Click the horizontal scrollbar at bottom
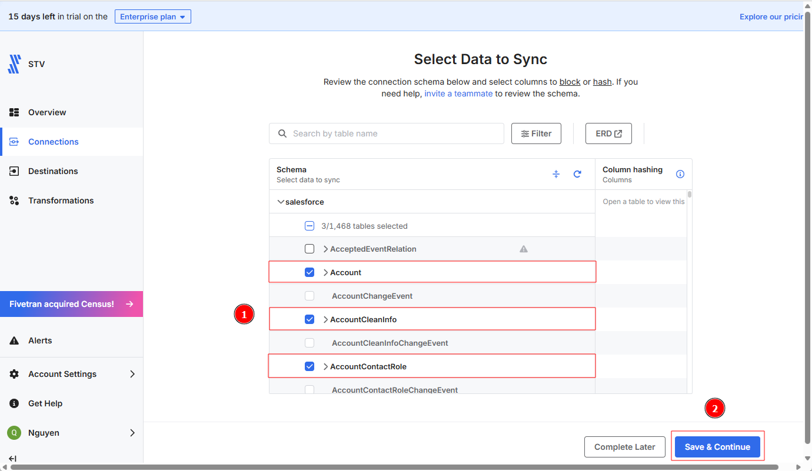Image resolution: width=812 pixels, height=471 pixels. point(394,467)
